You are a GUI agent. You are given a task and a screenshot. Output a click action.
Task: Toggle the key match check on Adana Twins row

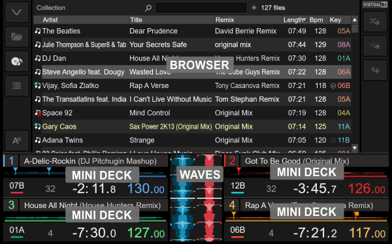click(333, 140)
